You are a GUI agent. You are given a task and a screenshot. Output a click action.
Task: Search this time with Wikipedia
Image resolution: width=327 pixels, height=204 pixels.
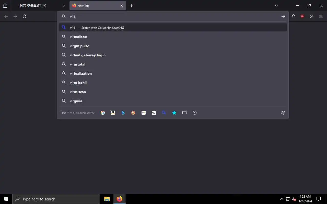pos(154,113)
